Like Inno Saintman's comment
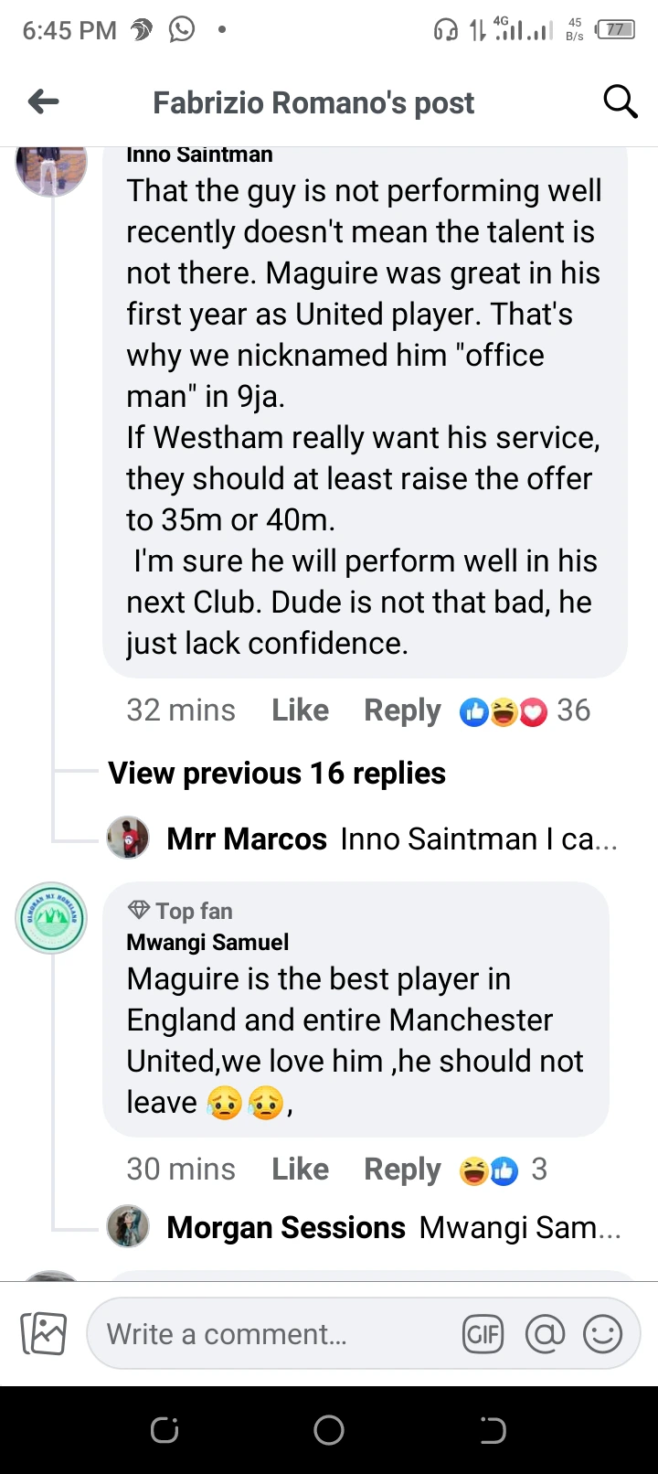The height and width of the screenshot is (1474, 658). click(300, 710)
